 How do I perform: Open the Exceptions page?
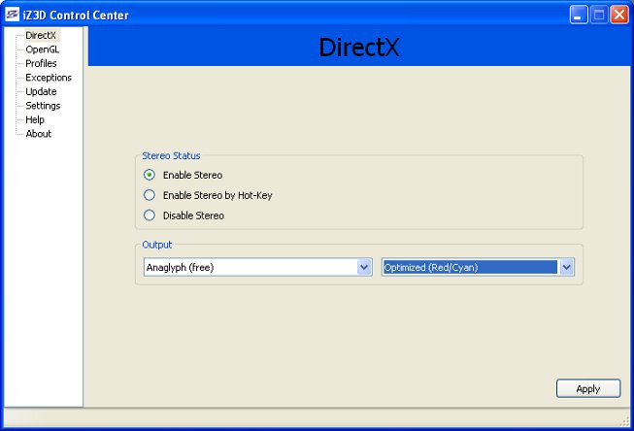coord(49,78)
